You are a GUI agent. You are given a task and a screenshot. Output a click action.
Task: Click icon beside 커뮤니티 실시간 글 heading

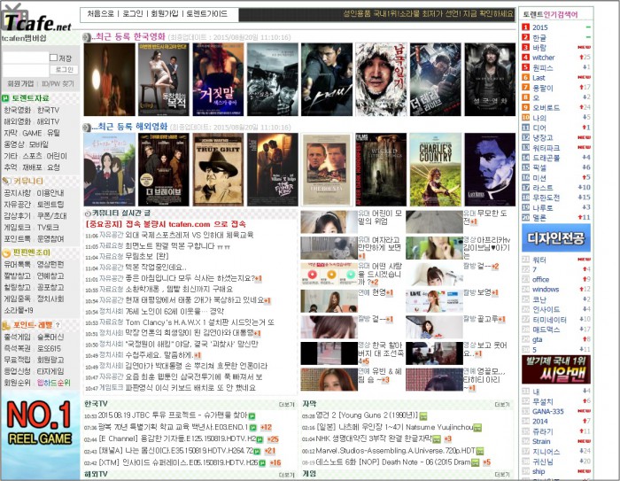[x=88, y=213]
